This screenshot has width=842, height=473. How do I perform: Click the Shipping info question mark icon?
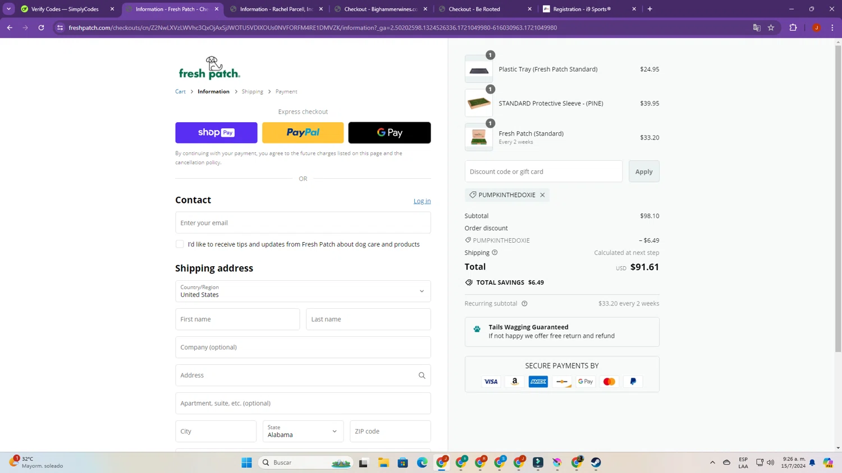point(495,253)
